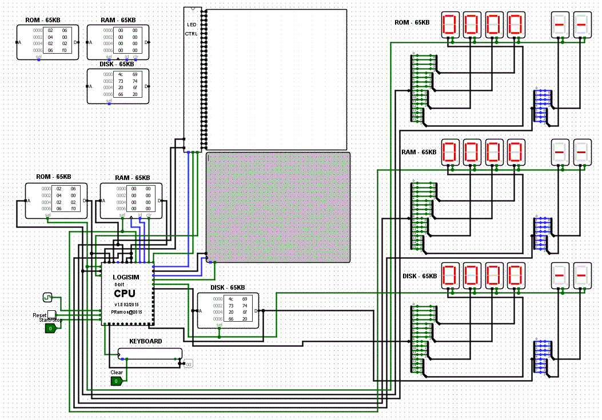The image size is (602, 420).
Task: Toggle the Clear constant below the keyboard
Action: point(117,381)
